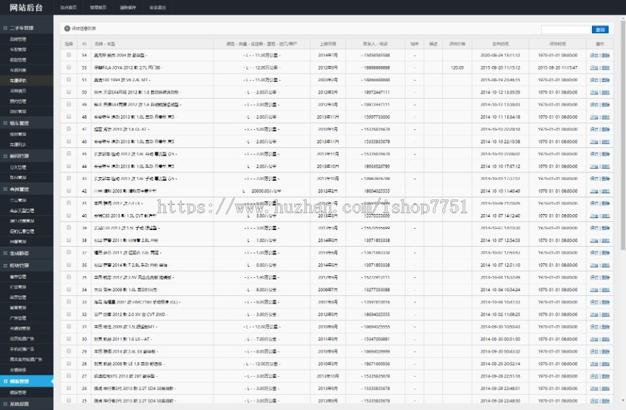Click the 评估 link for row ID 53
The height and width of the screenshot is (410, 626).
coord(594,68)
